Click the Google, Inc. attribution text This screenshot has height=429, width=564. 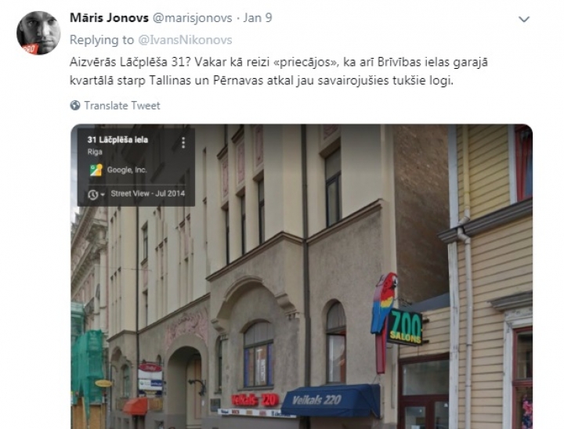127,170
